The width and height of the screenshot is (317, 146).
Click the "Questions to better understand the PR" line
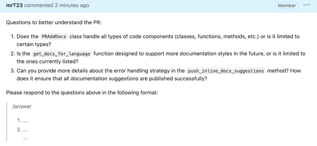(54, 23)
